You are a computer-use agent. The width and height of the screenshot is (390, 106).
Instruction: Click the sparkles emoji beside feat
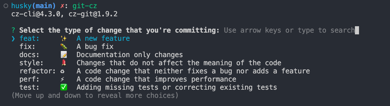pos(63,38)
